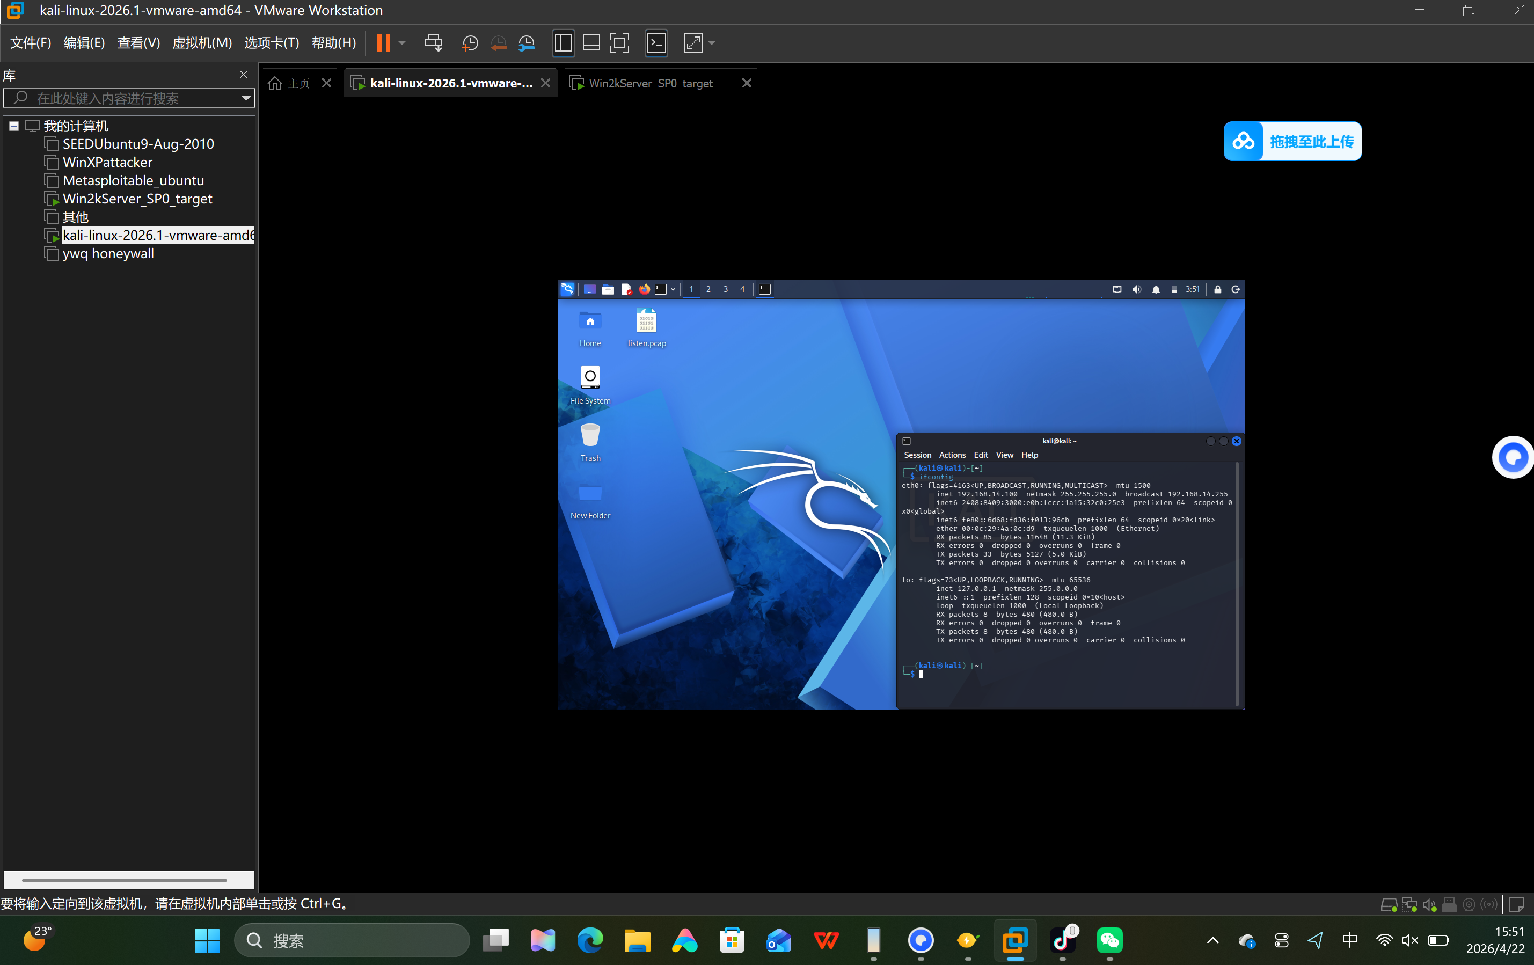Screen dimensions: 1534x965
Task: Switch to the Win2kServer_SP0_target tab
Action: click(x=650, y=83)
